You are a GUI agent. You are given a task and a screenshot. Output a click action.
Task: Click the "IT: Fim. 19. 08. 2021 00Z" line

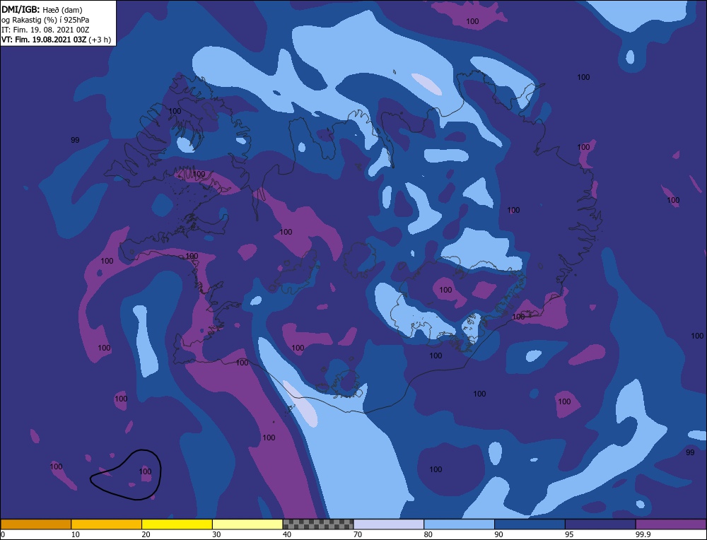pos(45,29)
